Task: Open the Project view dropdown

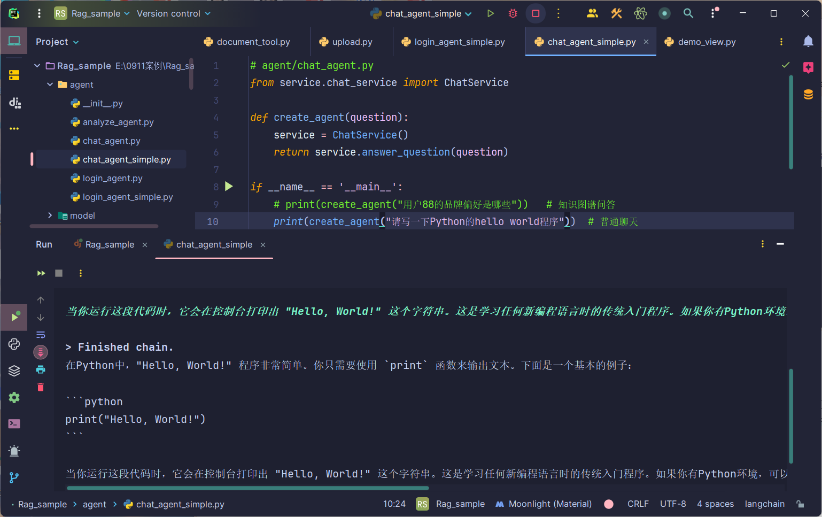Action: coord(57,42)
